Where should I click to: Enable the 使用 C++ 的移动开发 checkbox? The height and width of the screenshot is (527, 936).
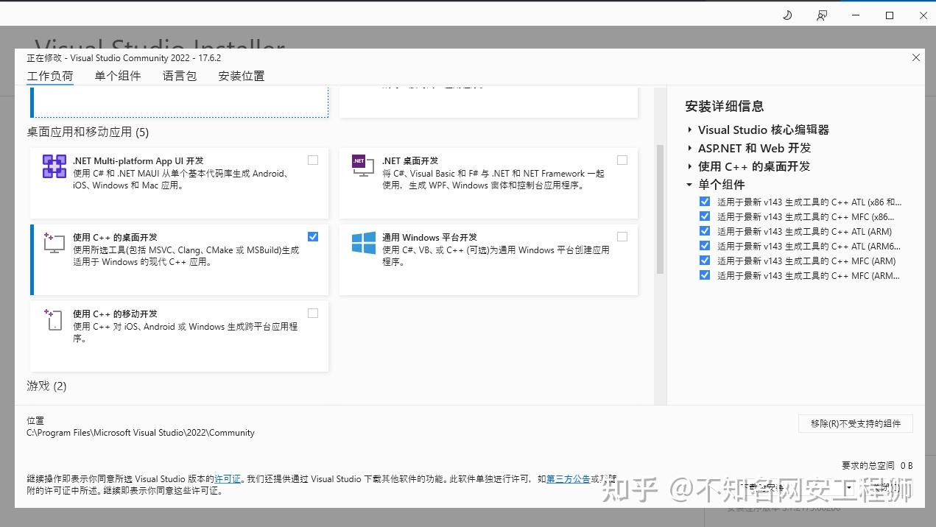(x=313, y=313)
